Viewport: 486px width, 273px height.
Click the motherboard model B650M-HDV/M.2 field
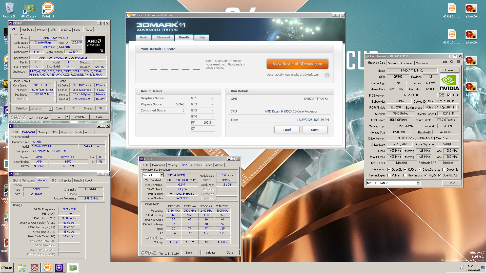click(54, 146)
